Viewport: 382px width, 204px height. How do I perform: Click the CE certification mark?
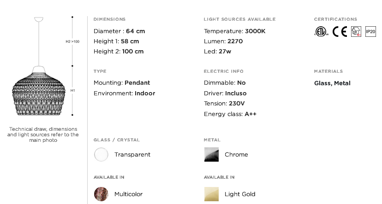340,31
